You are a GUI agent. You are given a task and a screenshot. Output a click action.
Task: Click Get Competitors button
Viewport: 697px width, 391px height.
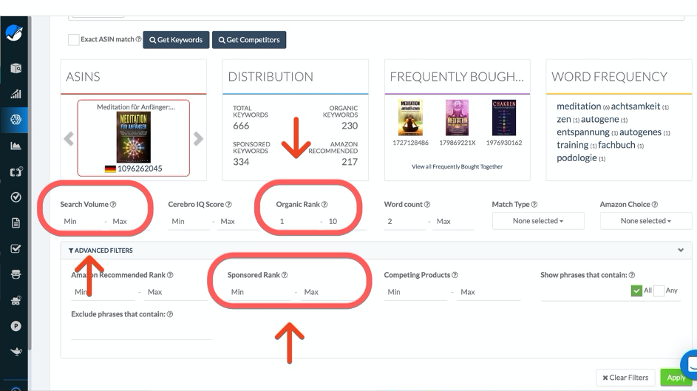pyautogui.click(x=249, y=40)
